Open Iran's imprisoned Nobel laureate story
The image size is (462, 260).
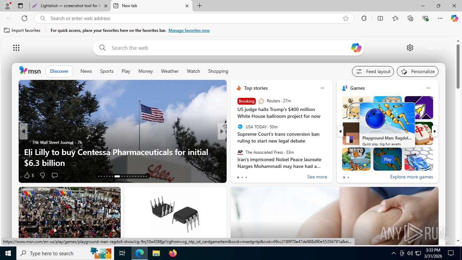[x=279, y=163]
